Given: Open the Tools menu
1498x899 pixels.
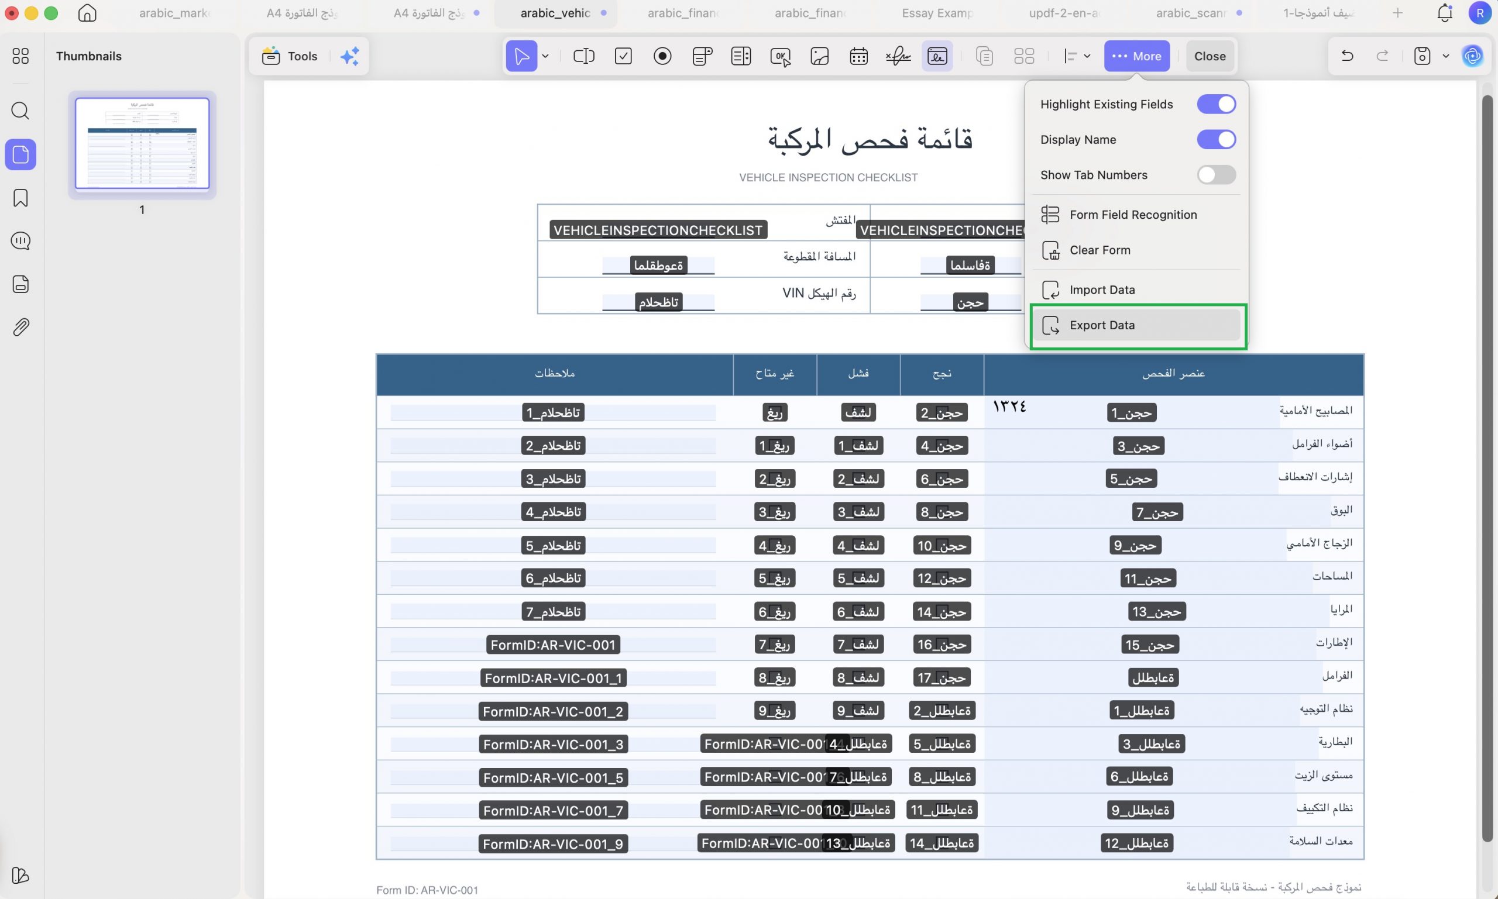Looking at the screenshot, I should click(290, 56).
